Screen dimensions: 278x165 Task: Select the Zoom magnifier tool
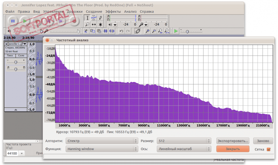[x=87, y=24]
